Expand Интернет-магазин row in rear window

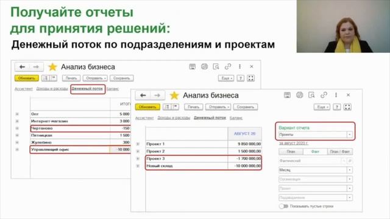click(17, 121)
